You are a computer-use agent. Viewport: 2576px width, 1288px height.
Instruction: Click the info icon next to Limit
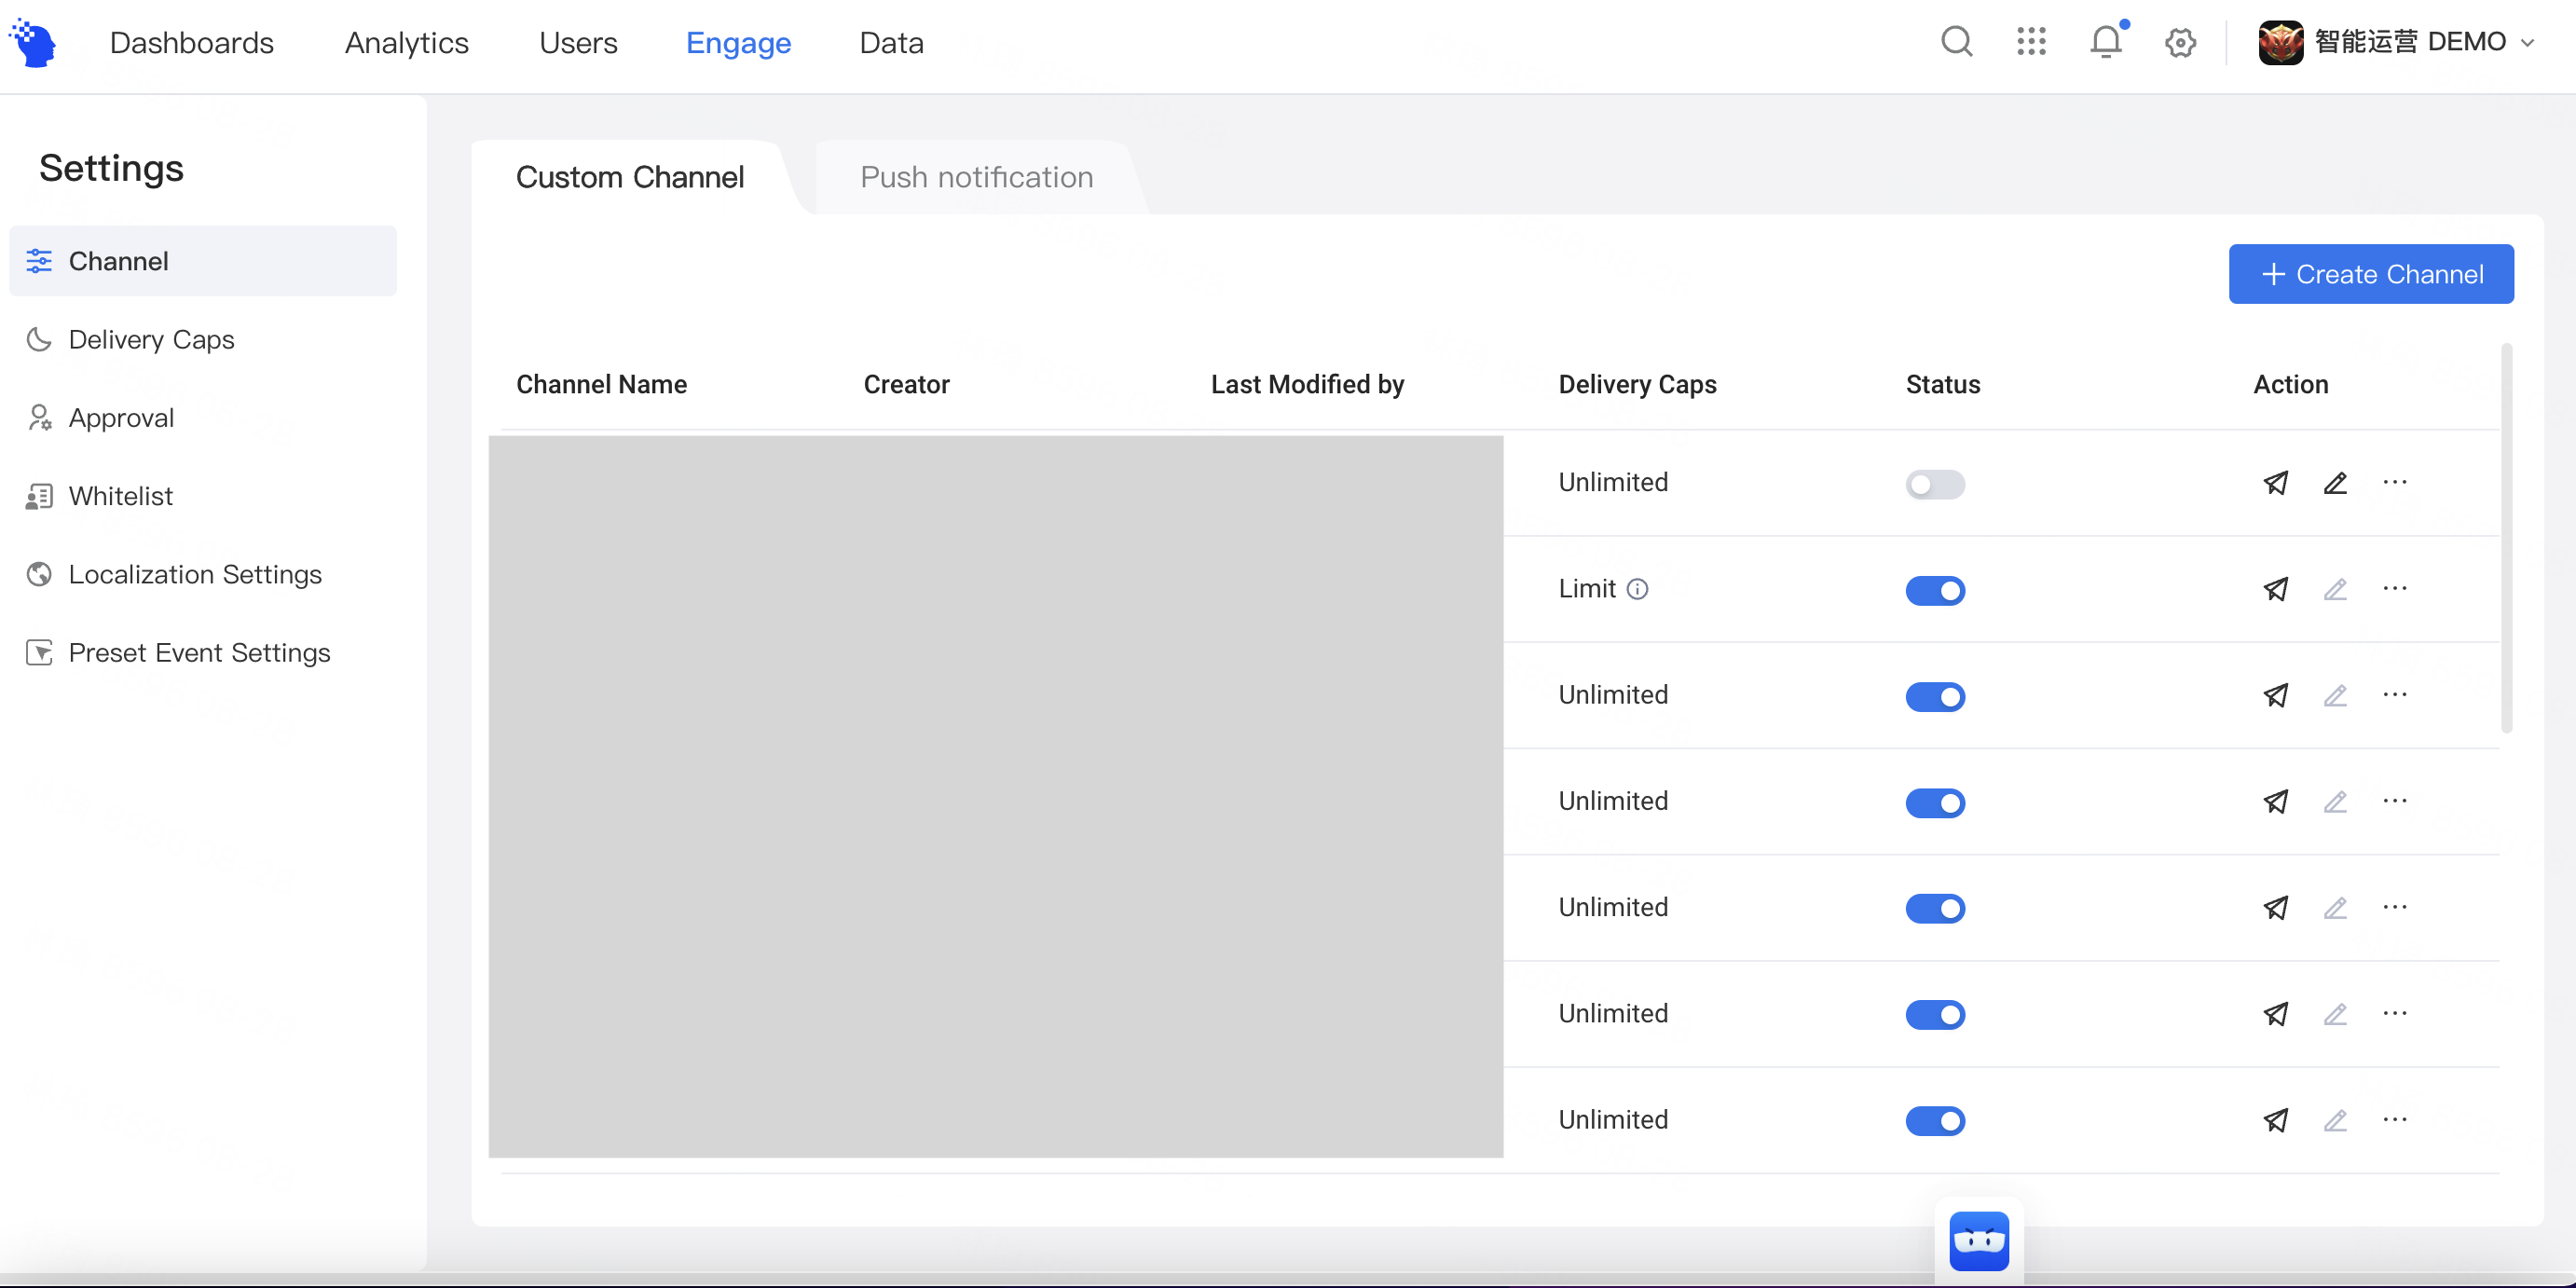(1637, 590)
